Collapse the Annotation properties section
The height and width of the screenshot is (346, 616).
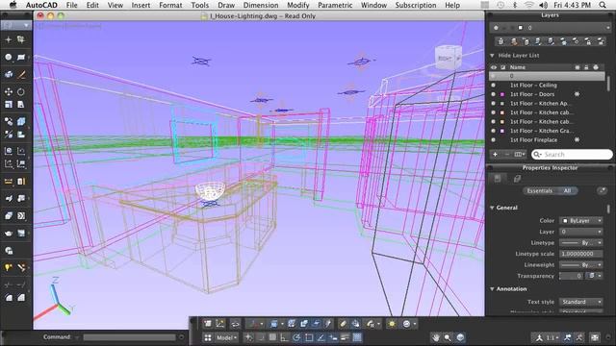click(492, 289)
